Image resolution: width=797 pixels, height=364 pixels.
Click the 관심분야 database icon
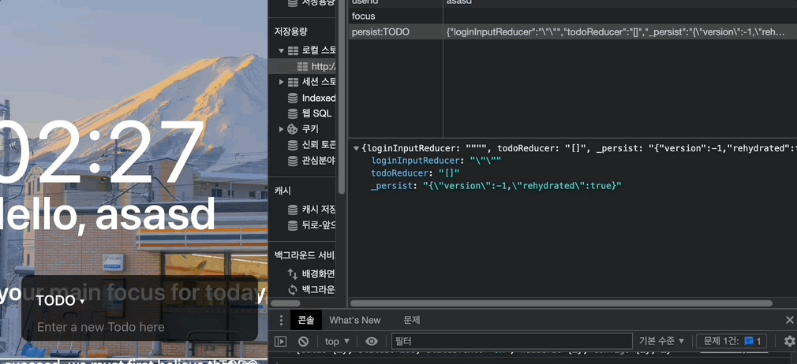pos(293,161)
